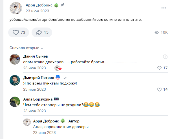The image size is (172, 139).
Task: Click Дмитрий Петров's avatar picture
Action: coord(15,81)
